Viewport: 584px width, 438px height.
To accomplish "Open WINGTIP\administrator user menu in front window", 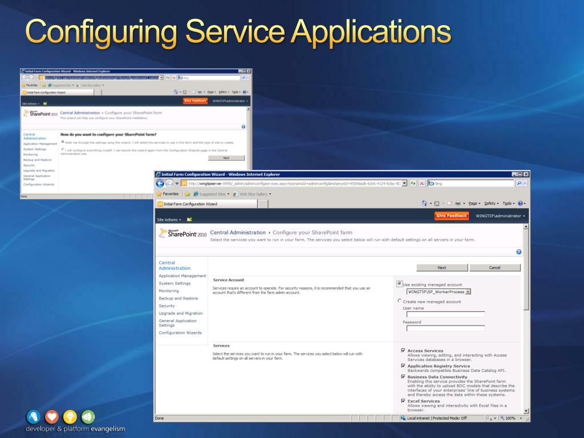I will click(500, 216).
